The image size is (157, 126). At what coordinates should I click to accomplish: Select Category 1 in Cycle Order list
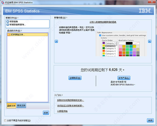tap(109, 43)
